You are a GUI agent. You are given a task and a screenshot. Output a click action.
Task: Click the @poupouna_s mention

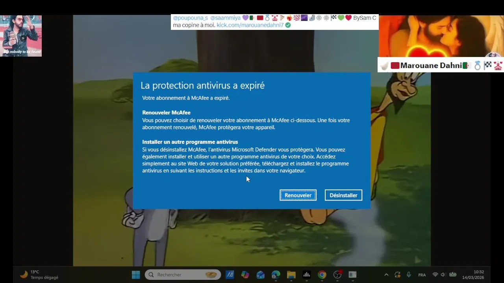click(190, 18)
